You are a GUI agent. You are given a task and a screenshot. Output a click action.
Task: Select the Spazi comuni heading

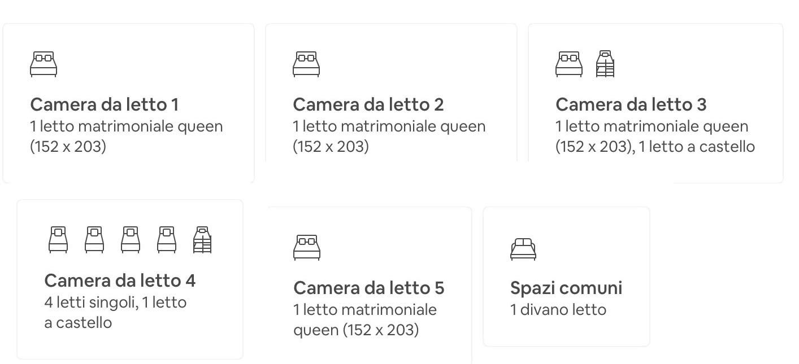pyautogui.click(x=566, y=288)
